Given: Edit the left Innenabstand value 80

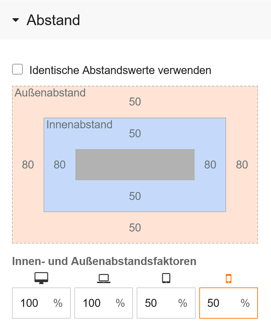Looking at the screenshot, I should [60, 165].
